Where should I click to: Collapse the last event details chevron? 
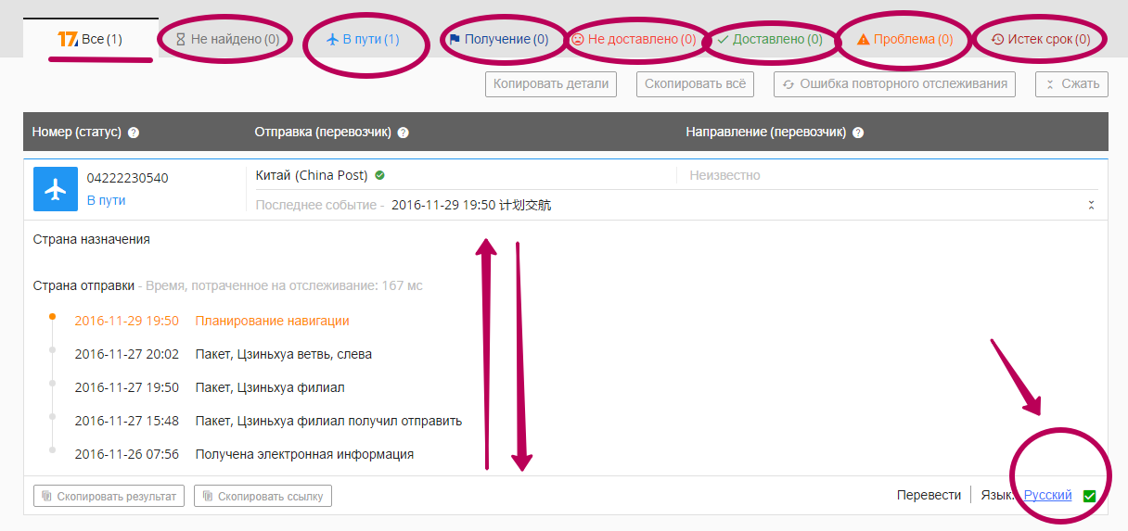point(1092,206)
